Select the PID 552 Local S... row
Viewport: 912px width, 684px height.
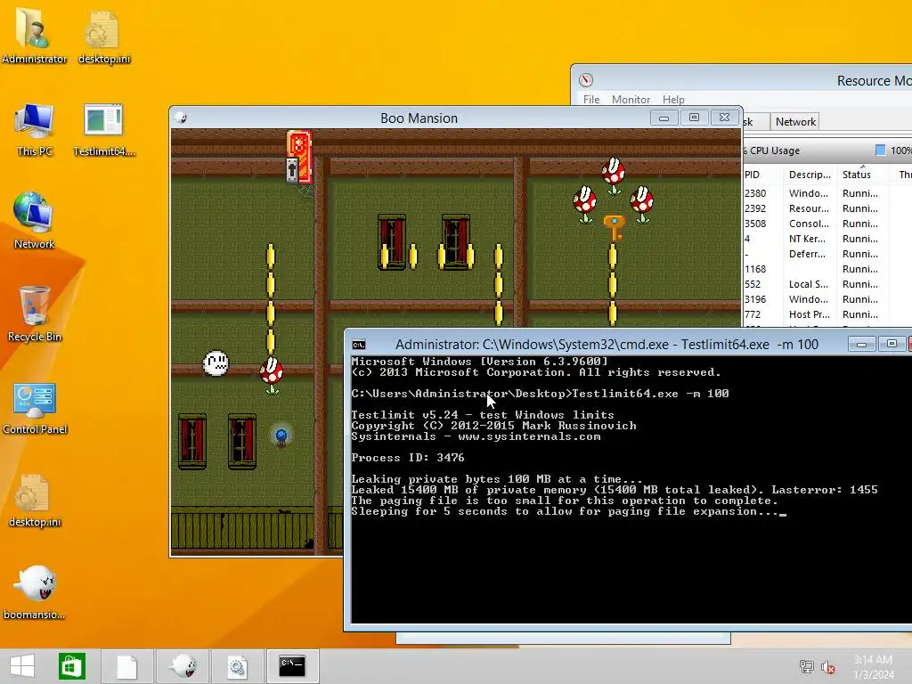[x=827, y=284]
